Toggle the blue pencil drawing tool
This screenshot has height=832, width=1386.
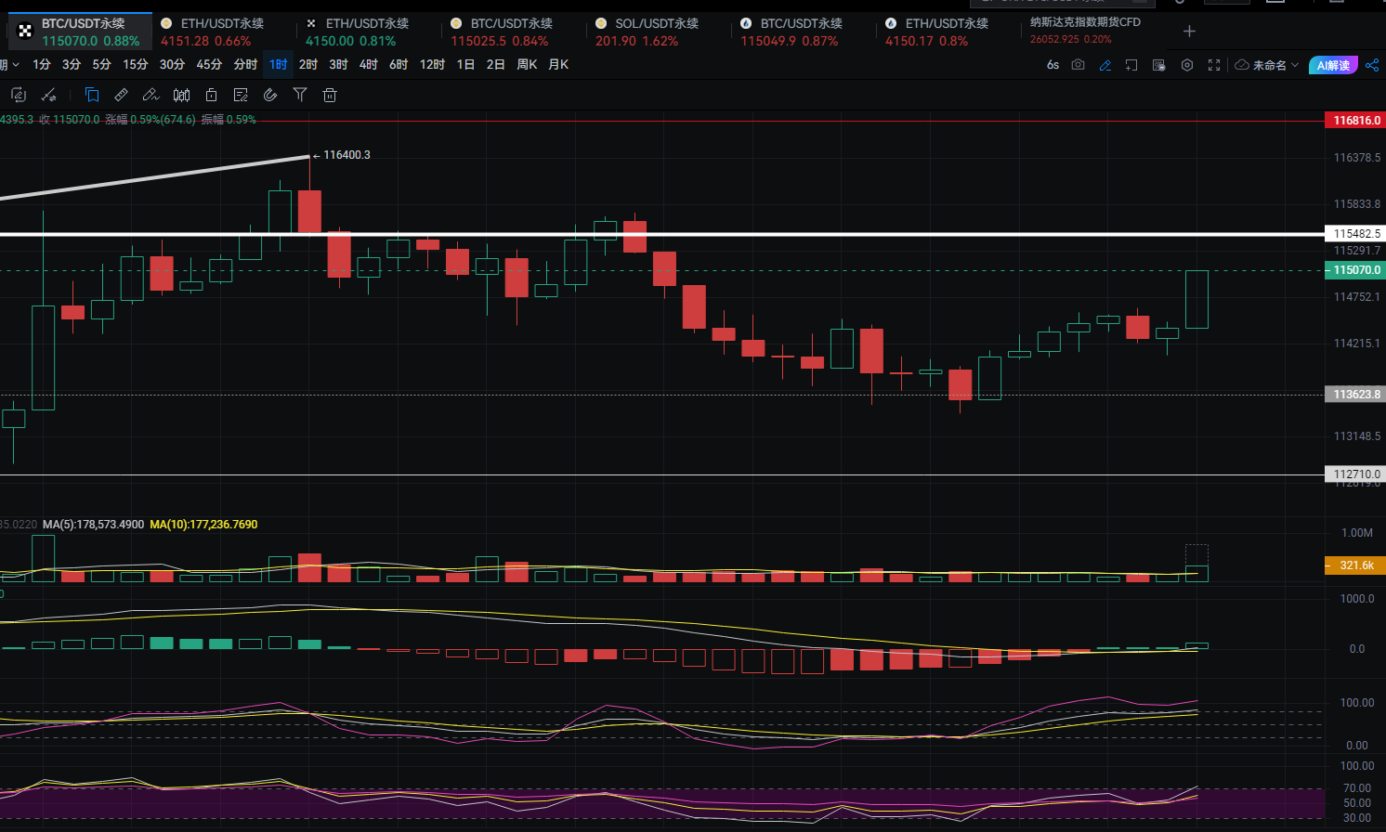(1105, 65)
